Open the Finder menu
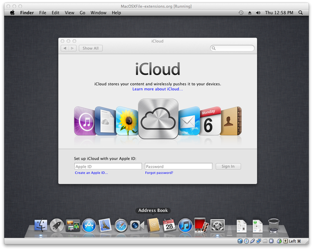The height and width of the screenshot is (250, 313). point(27,13)
